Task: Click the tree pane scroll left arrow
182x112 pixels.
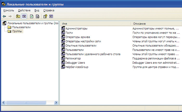Action: [4, 102]
